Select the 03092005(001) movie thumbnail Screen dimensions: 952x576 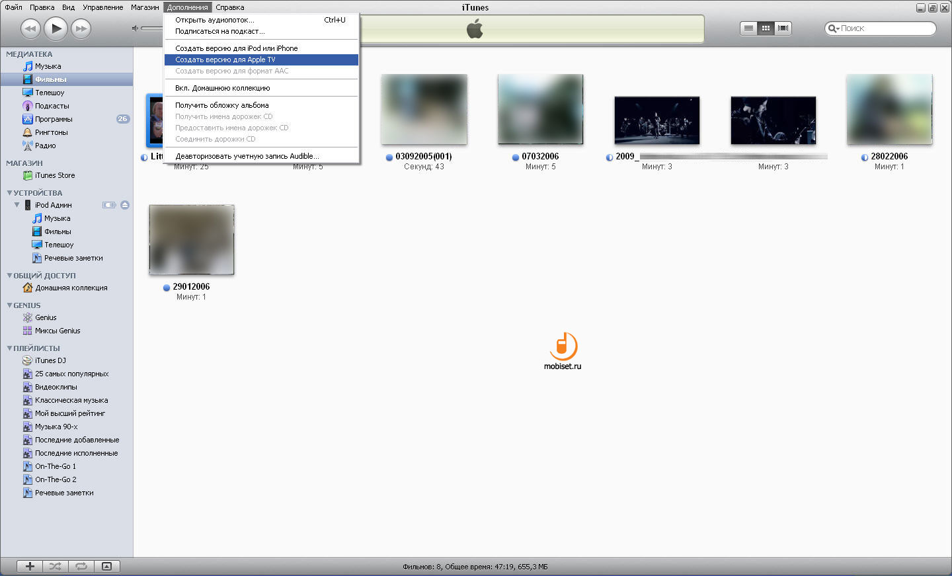pyautogui.click(x=424, y=109)
